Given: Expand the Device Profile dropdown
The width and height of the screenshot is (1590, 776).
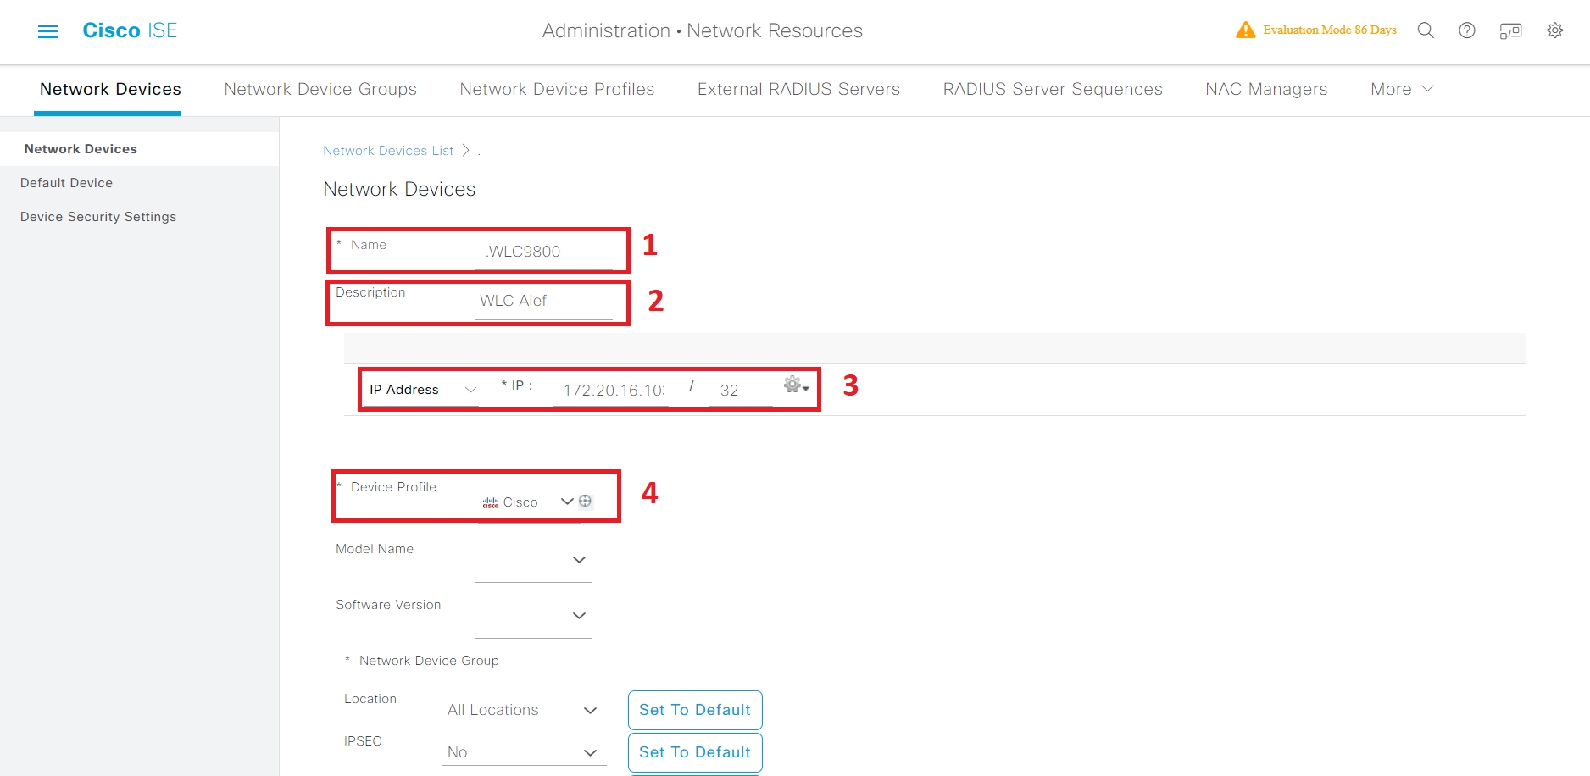Looking at the screenshot, I should [x=567, y=502].
